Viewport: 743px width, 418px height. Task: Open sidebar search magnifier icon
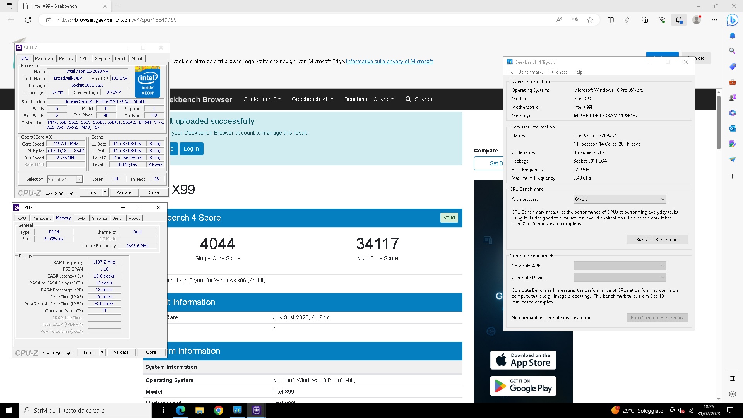pyautogui.click(x=732, y=51)
